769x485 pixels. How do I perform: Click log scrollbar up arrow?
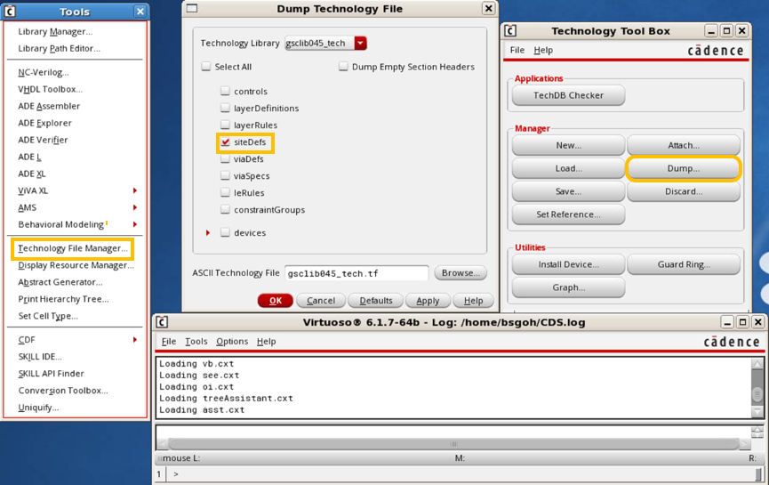coord(757,364)
